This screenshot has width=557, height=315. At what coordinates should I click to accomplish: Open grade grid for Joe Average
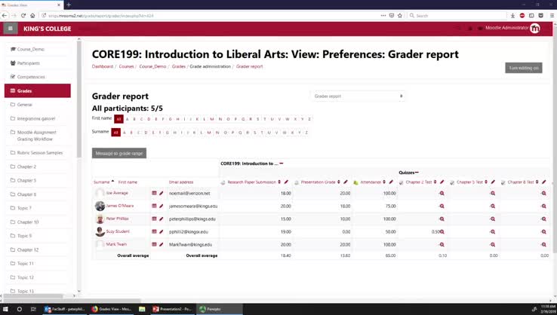(x=154, y=193)
